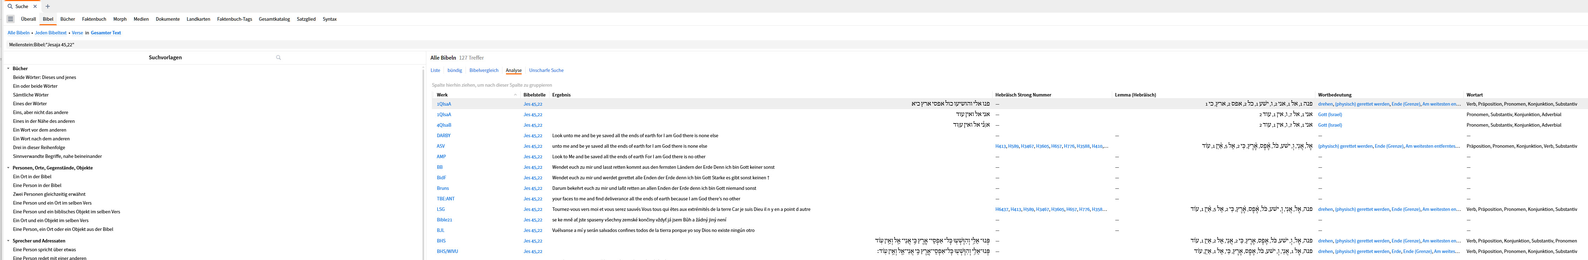Close the Suche tab

click(35, 6)
